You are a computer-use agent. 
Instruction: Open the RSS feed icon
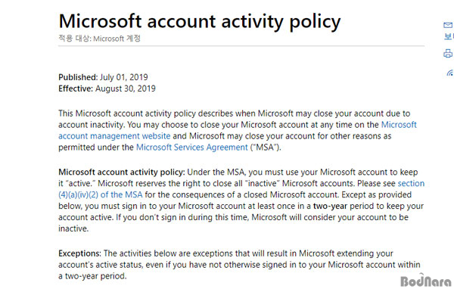point(450,73)
